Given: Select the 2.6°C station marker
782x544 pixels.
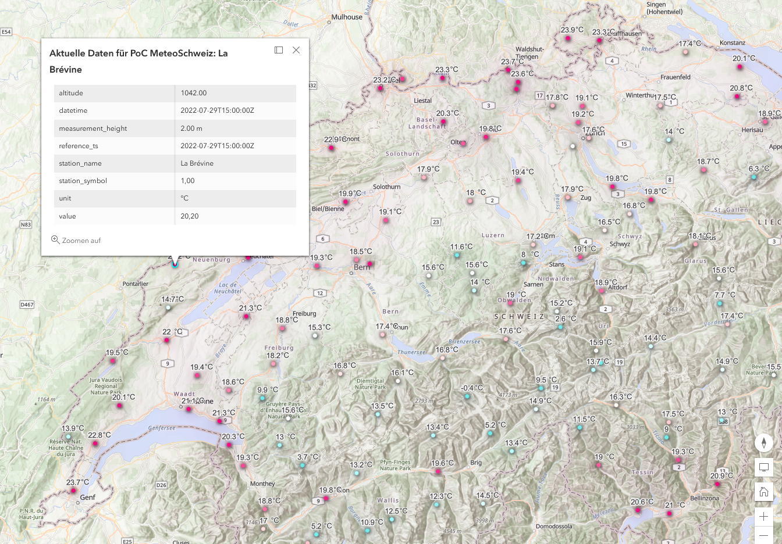Looking at the screenshot, I should pyautogui.click(x=560, y=327).
